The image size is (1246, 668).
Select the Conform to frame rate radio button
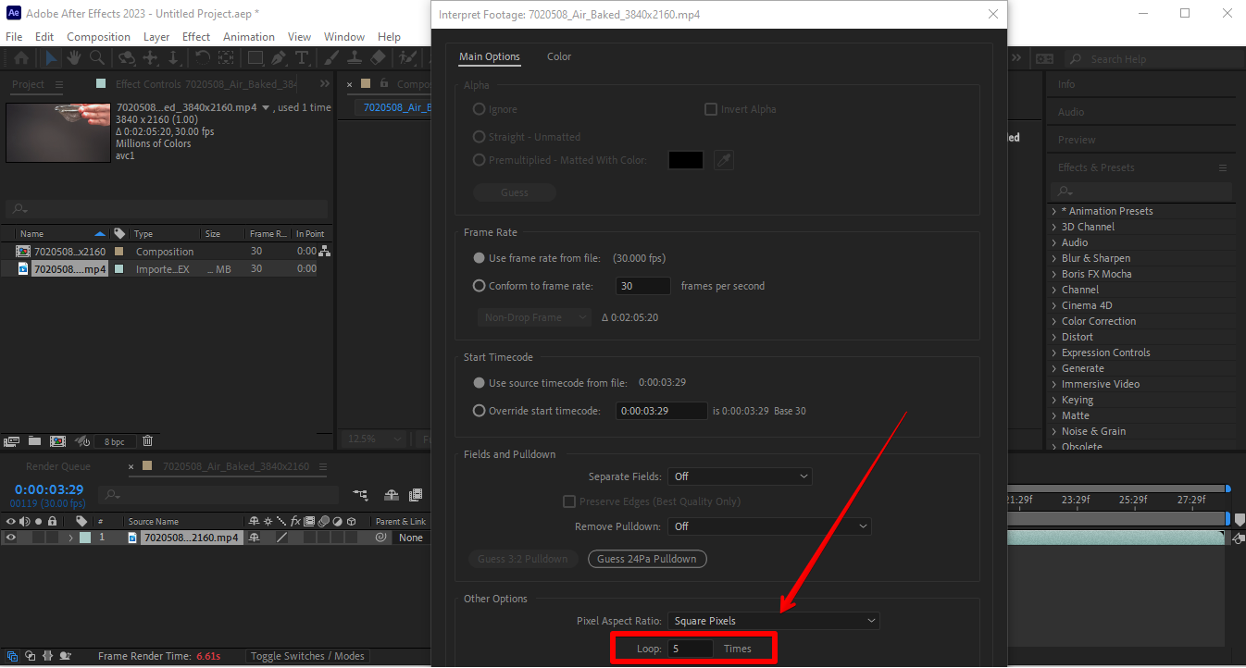pos(479,286)
